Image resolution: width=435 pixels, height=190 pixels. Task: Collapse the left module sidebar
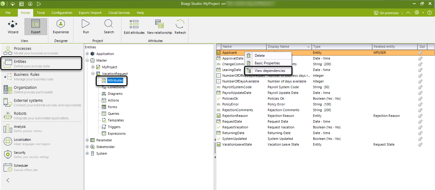tap(8, 180)
